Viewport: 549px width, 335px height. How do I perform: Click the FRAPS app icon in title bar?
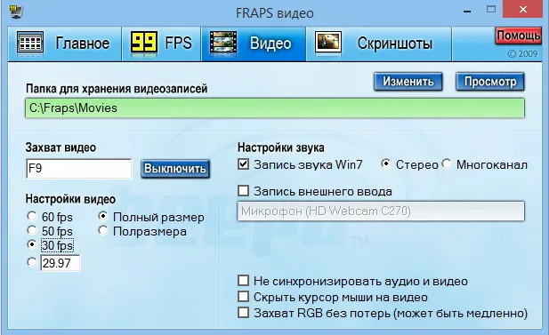(16, 12)
